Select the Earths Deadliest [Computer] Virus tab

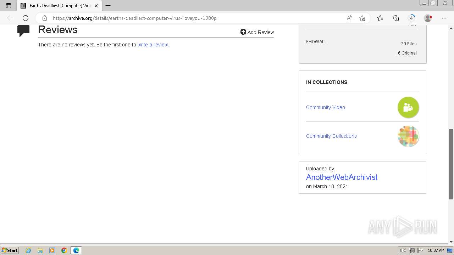click(60, 6)
